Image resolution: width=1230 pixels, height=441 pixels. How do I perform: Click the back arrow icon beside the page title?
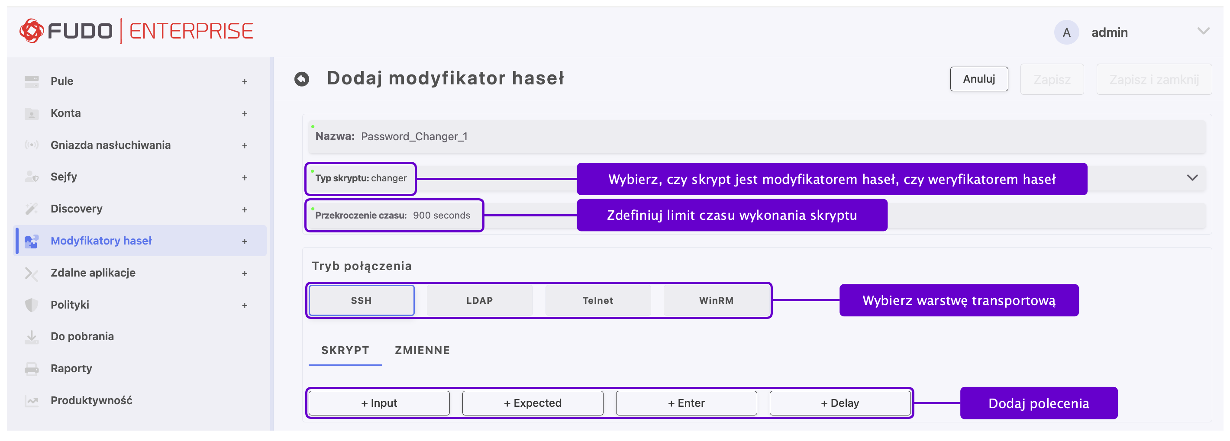pyautogui.click(x=301, y=79)
